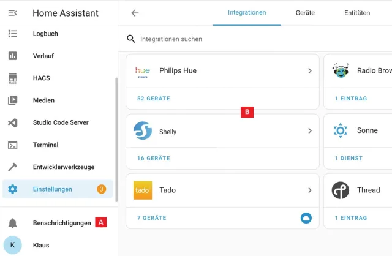This screenshot has height=256, width=392.
Task: Open the 16 Geräte link for Shelly
Action: point(154,158)
